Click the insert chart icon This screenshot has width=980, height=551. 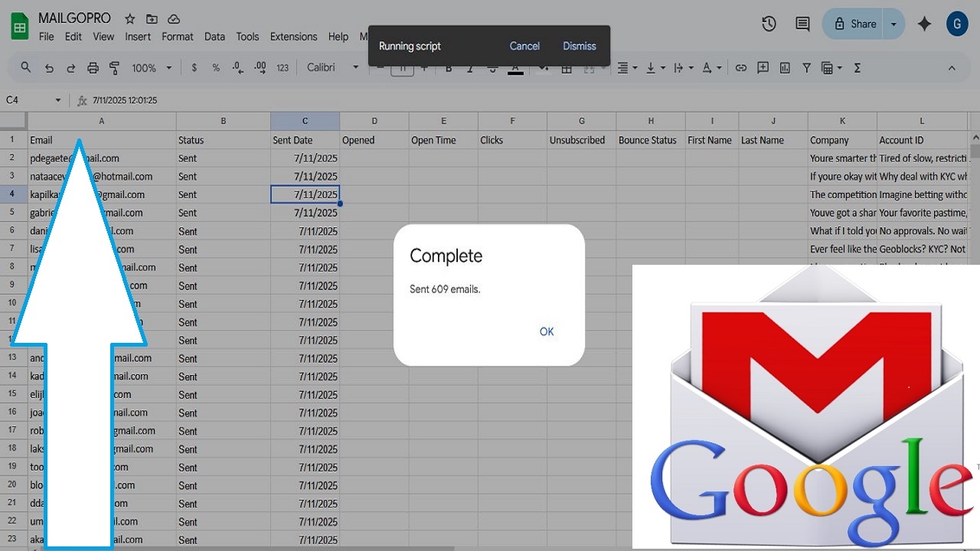tap(785, 68)
